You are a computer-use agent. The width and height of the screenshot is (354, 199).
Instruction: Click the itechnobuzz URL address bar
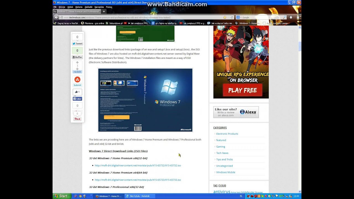[x=141, y=17]
